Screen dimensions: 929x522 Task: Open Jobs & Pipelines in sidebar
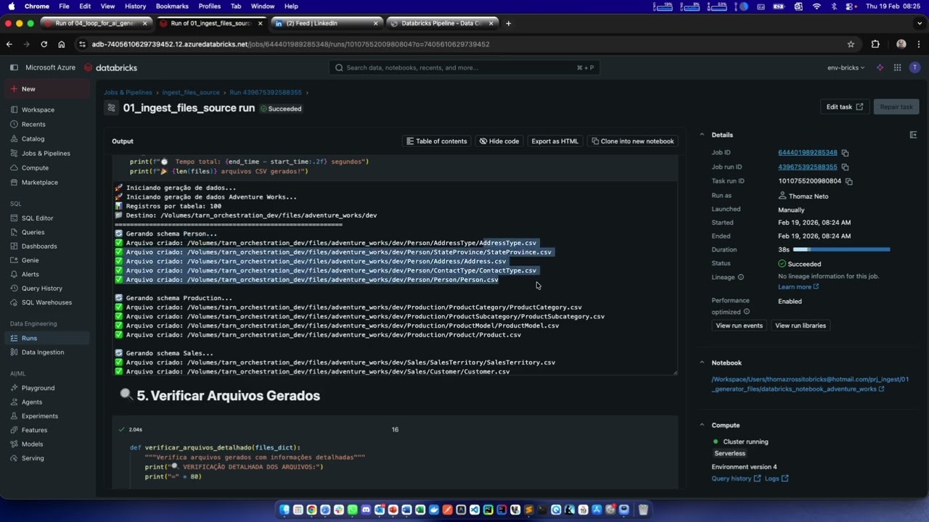(46, 154)
